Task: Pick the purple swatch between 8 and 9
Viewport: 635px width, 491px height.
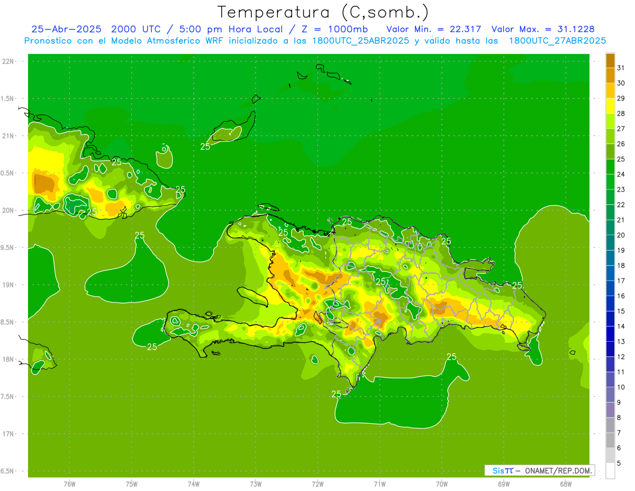Action: point(610,410)
